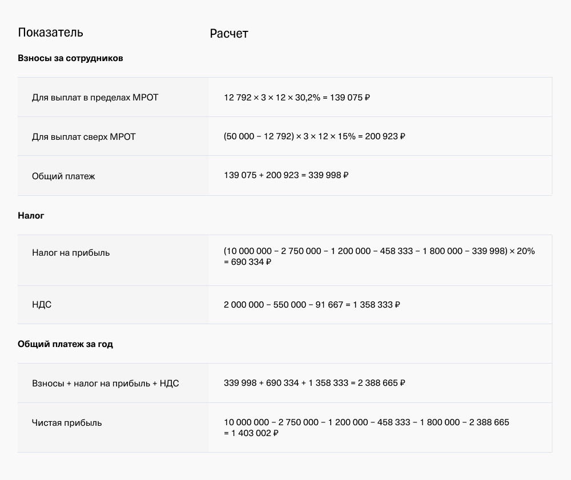The width and height of the screenshot is (571, 480).
Task: Click the НДС row label
Action: coord(42,305)
